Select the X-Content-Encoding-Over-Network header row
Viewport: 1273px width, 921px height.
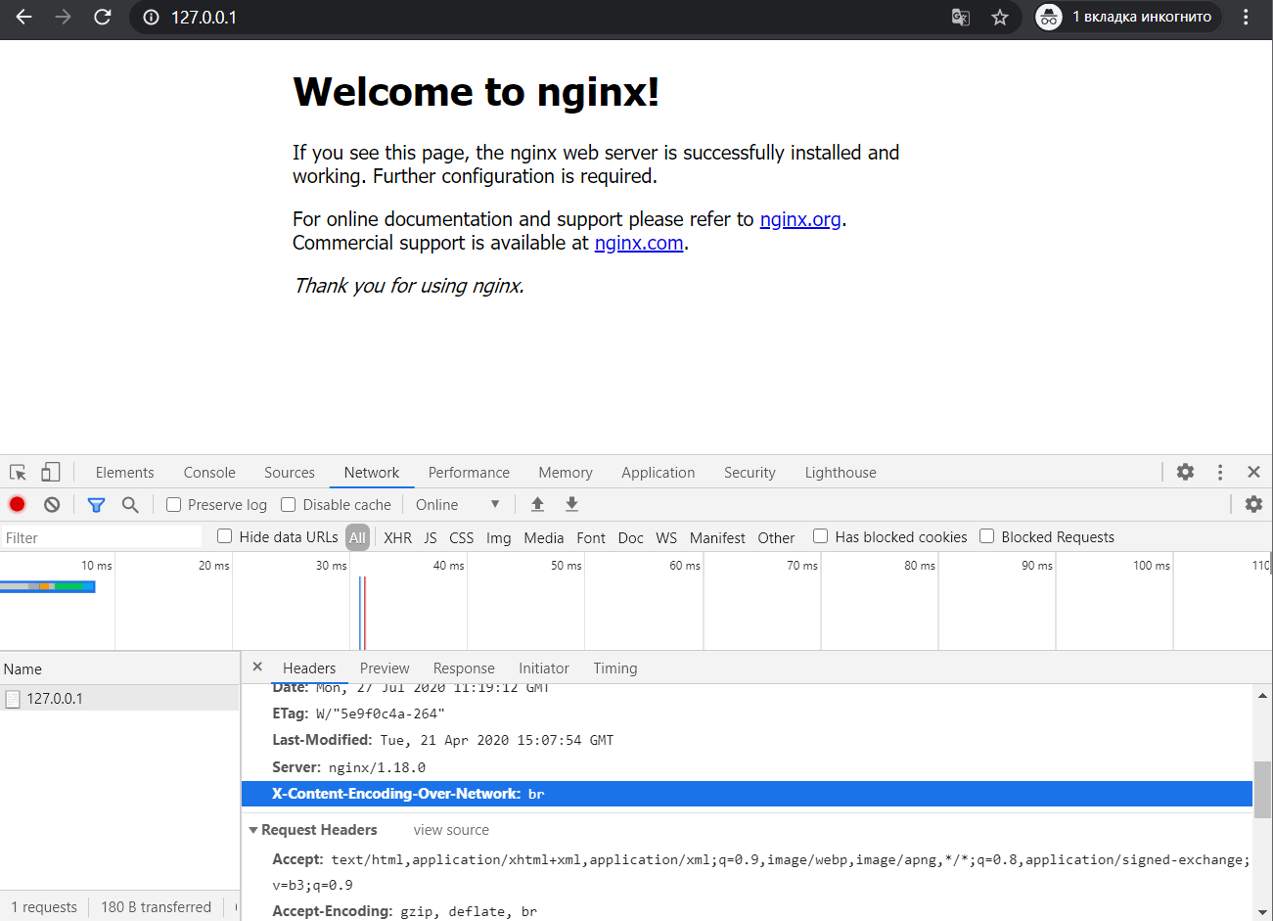(x=747, y=794)
